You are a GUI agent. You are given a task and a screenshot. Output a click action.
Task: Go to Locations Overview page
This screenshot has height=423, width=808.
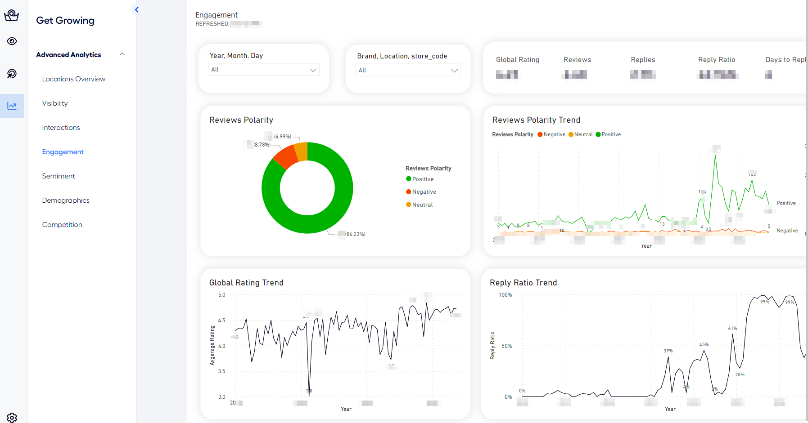[x=73, y=79]
